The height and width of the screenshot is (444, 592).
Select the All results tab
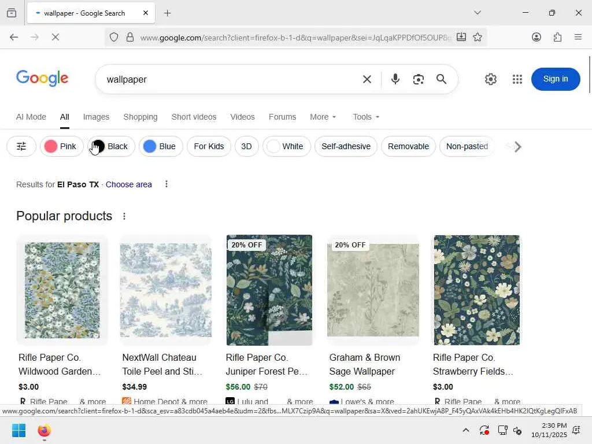(65, 117)
